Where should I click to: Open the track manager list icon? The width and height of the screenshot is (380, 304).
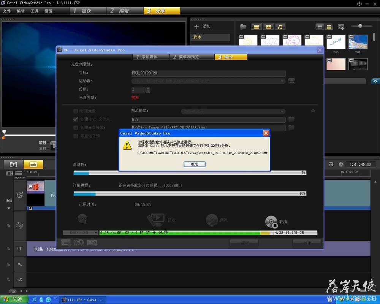coord(19,173)
